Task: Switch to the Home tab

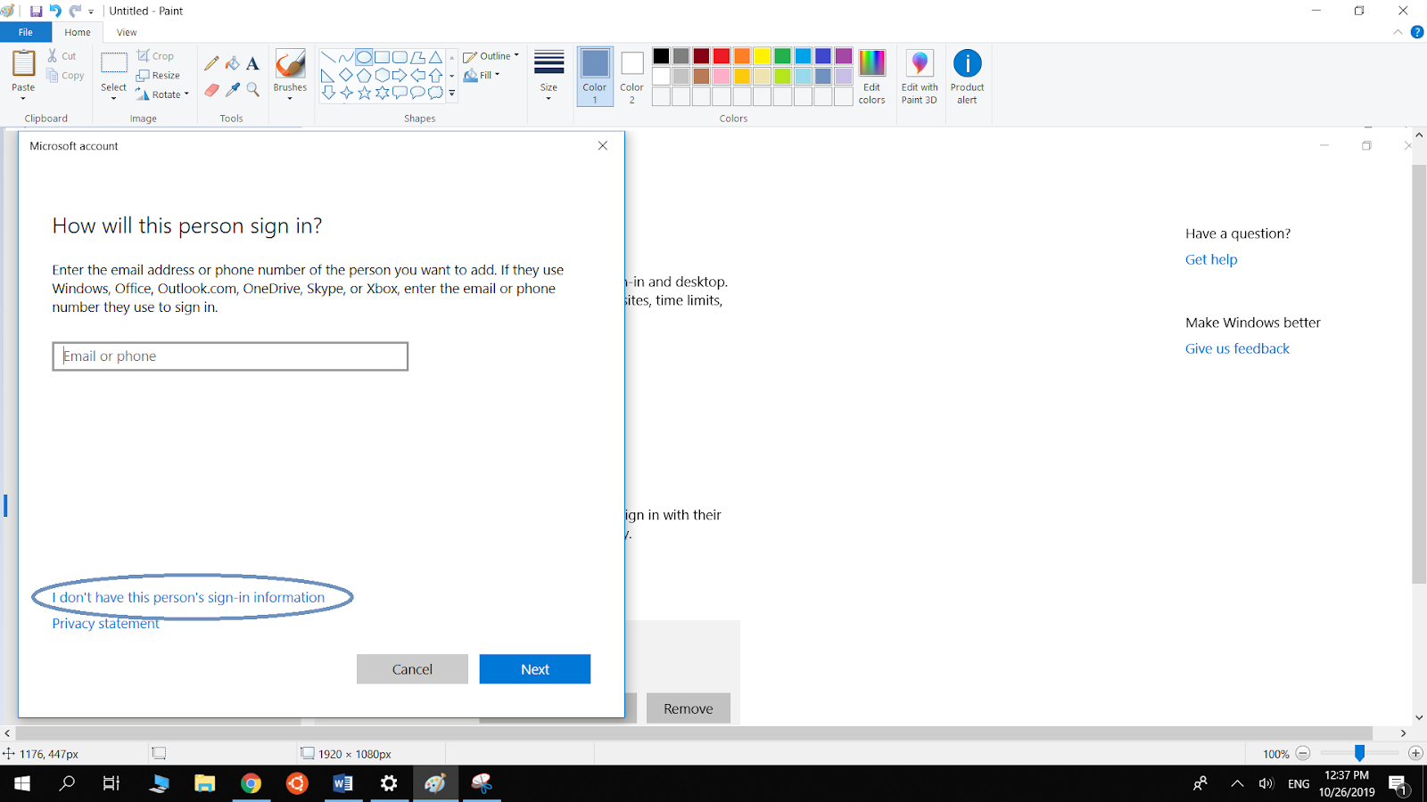Action: [78, 32]
